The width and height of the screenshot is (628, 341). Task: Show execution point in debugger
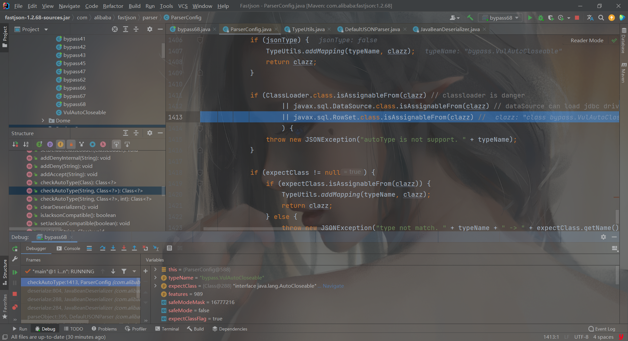89,248
